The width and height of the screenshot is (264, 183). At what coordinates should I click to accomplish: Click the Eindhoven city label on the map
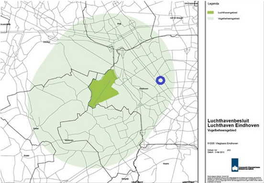tap(144, 89)
